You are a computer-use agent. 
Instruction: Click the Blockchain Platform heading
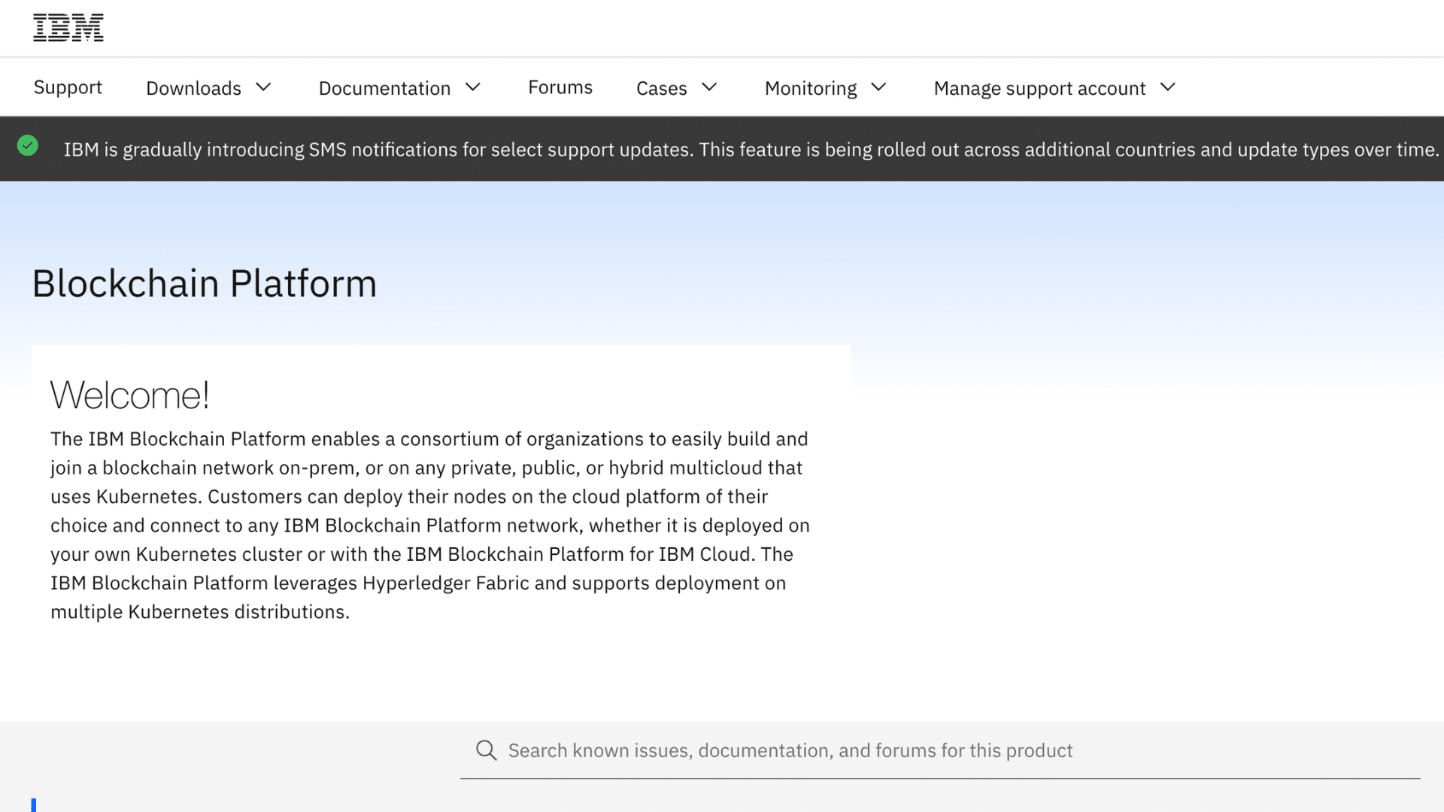(205, 283)
